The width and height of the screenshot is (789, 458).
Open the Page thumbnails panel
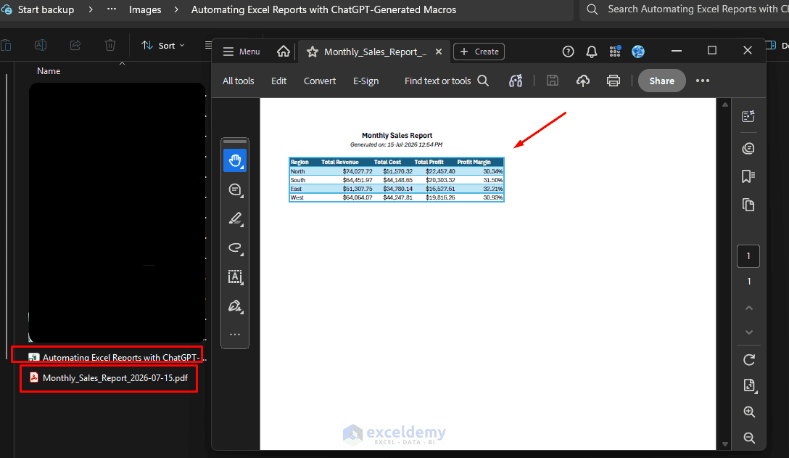tap(748, 205)
